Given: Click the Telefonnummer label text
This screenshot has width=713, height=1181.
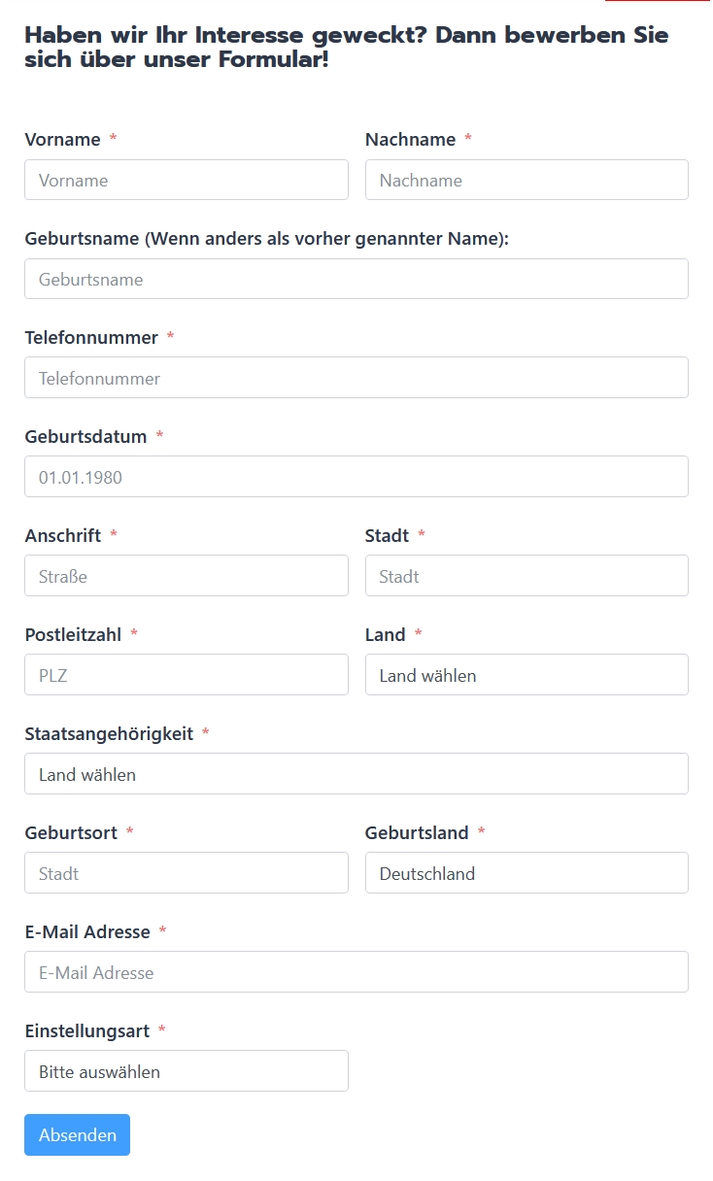Looking at the screenshot, I should [91, 337].
